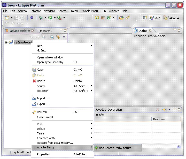
Task: Choose Properties from the context menu
Action: [43, 154]
